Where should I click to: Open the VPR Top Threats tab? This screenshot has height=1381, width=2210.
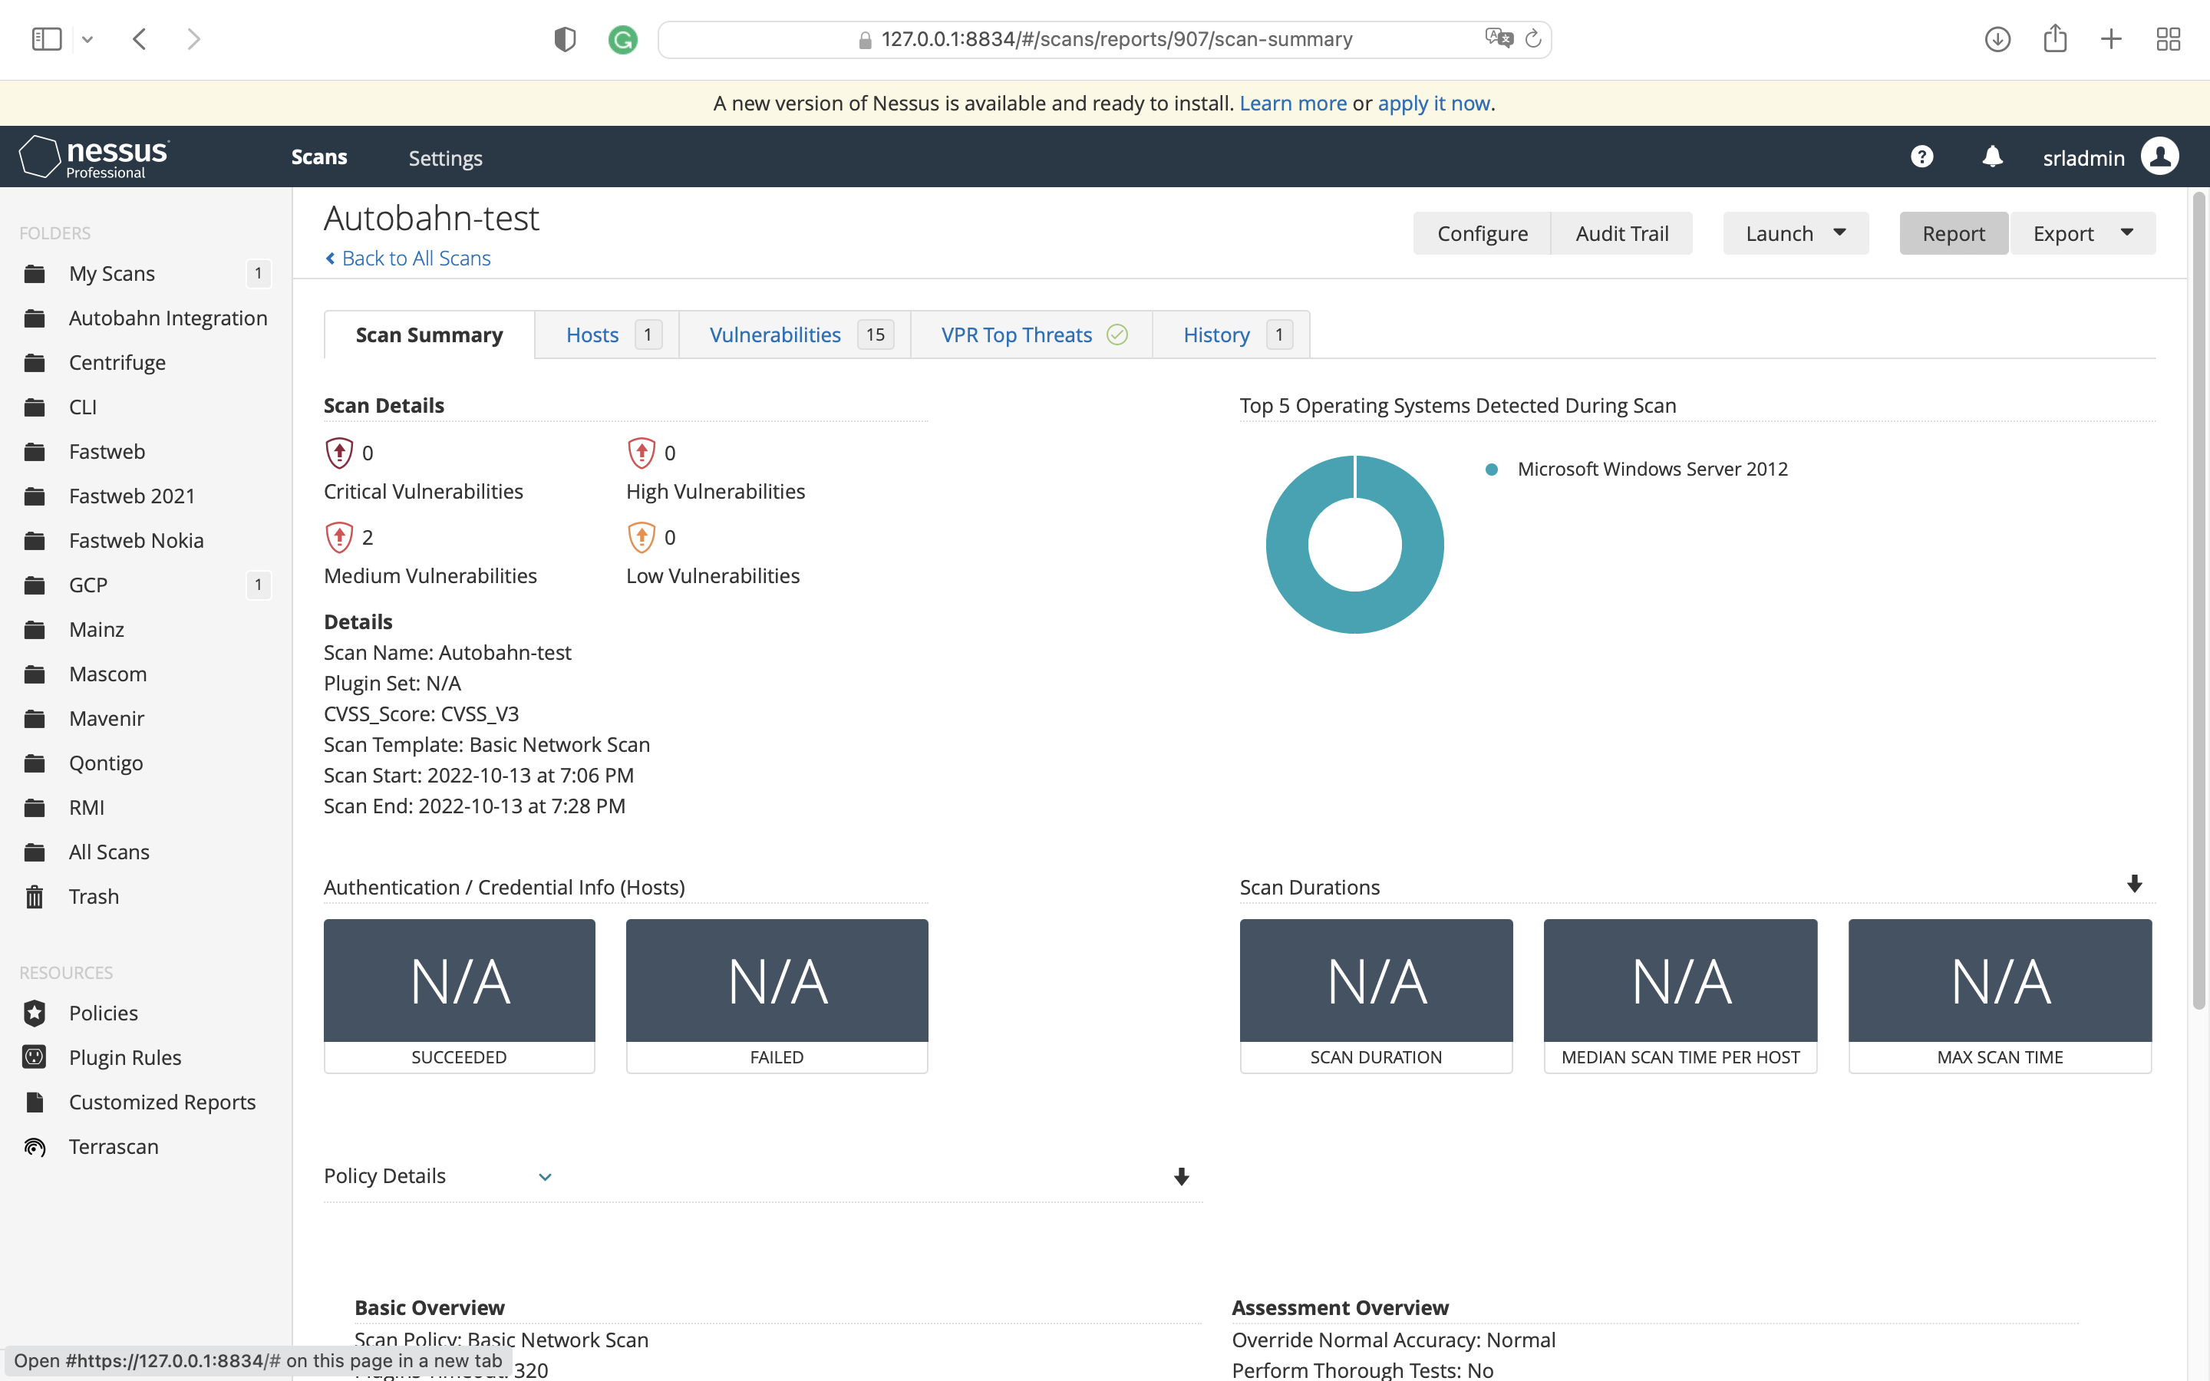tap(1032, 335)
